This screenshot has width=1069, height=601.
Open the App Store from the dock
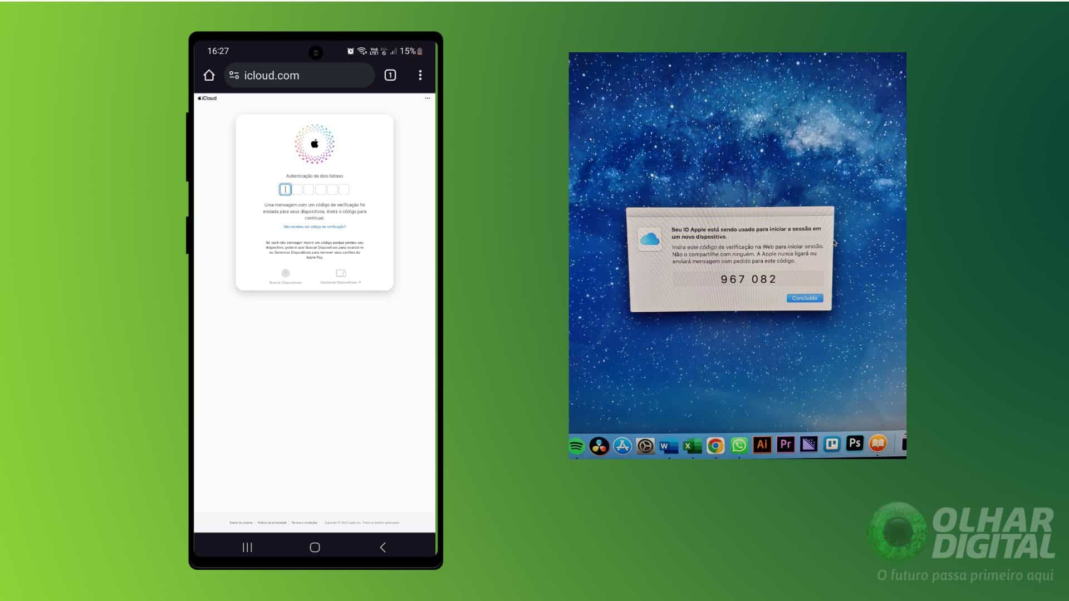(x=622, y=445)
